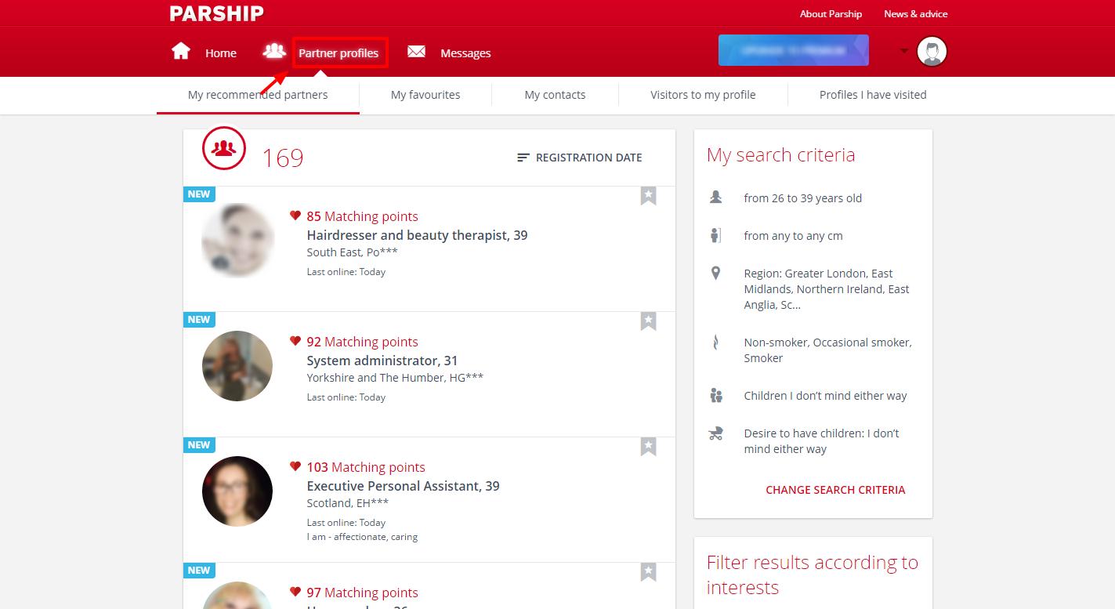
Task: Click the red circled partners count icon
Action: point(224,148)
